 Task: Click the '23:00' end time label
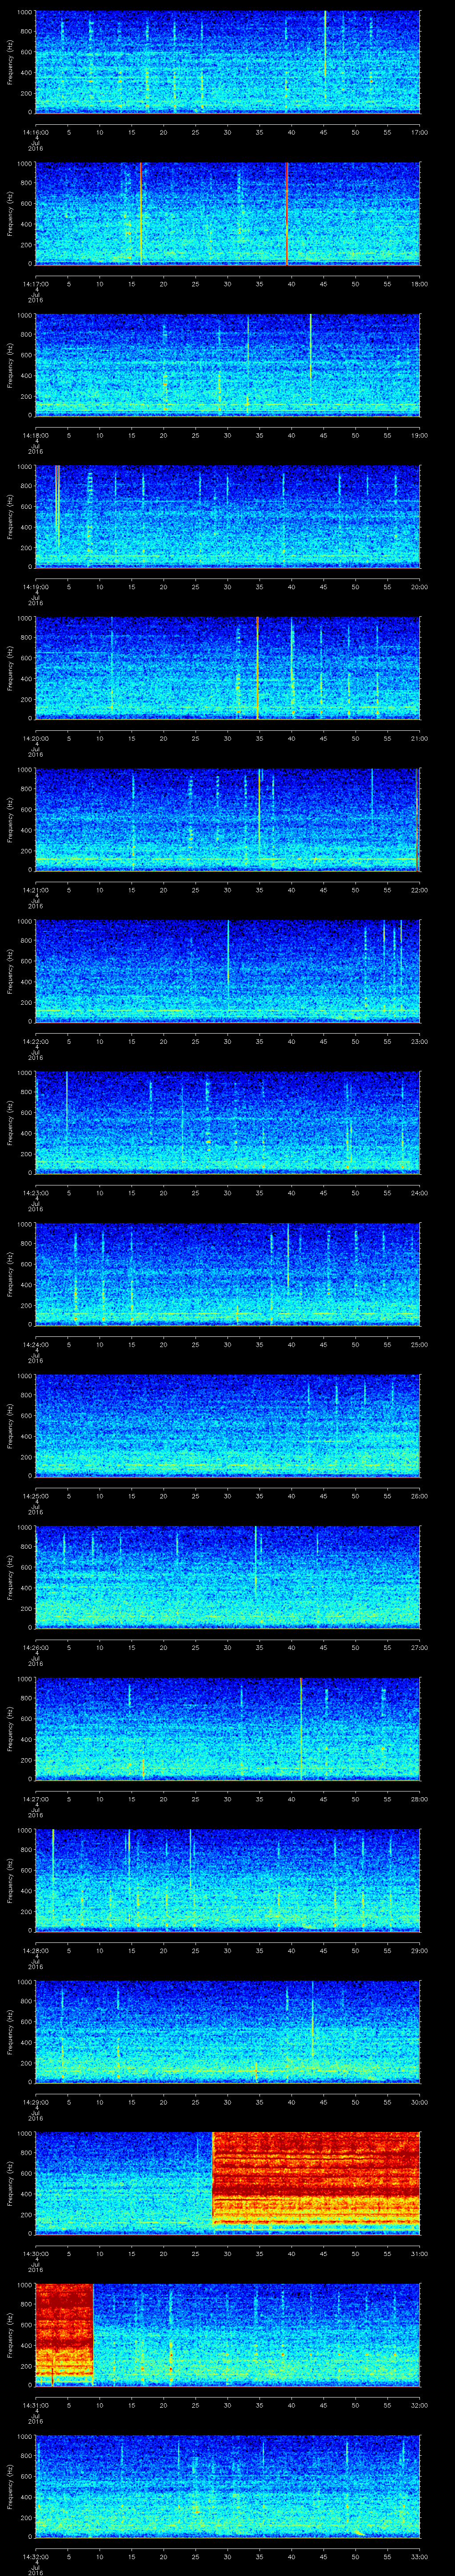point(419,1041)
